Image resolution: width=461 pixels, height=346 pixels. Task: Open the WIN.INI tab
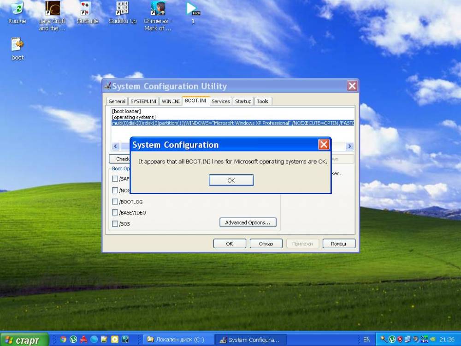click(171, 101)
